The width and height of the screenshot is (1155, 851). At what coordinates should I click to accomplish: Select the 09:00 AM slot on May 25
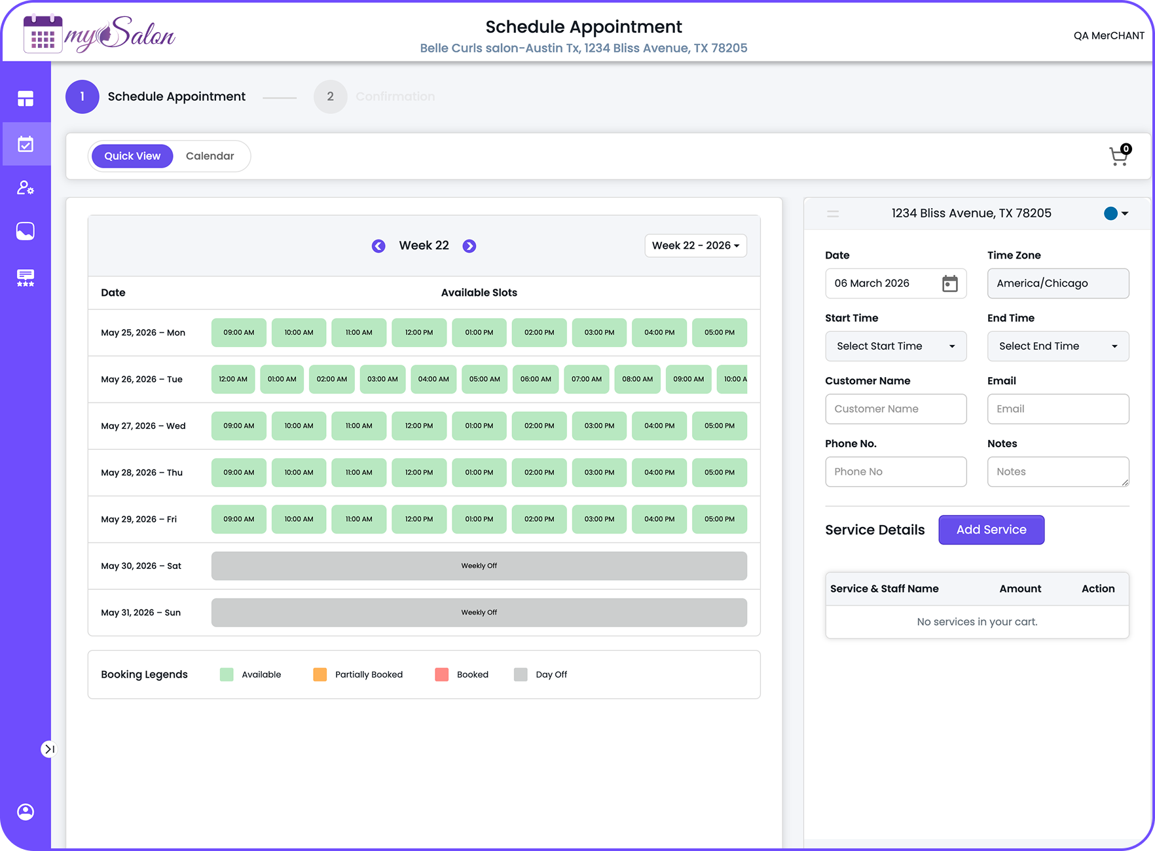(239, 333)
